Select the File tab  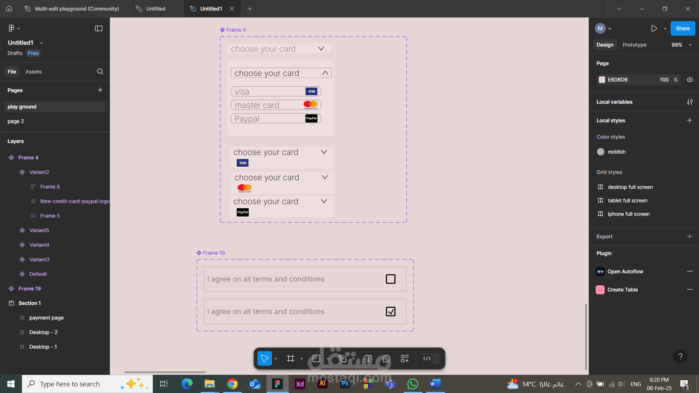click(12, 72)
